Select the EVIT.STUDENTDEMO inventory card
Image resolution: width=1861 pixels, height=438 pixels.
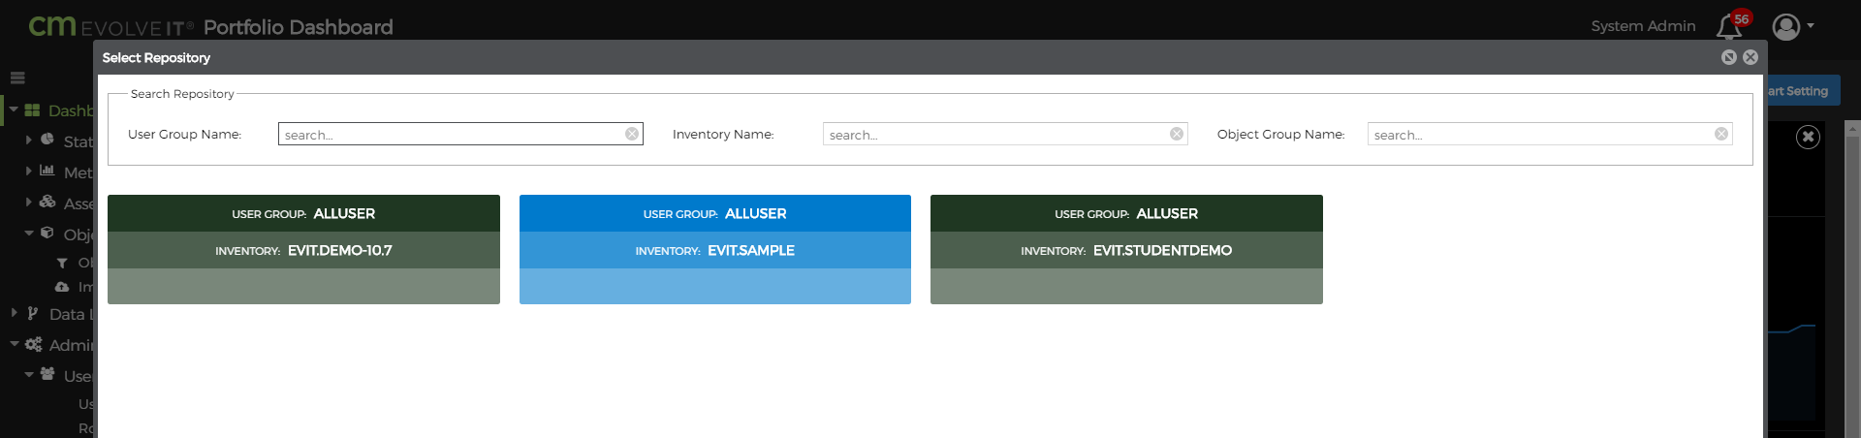1126,249
